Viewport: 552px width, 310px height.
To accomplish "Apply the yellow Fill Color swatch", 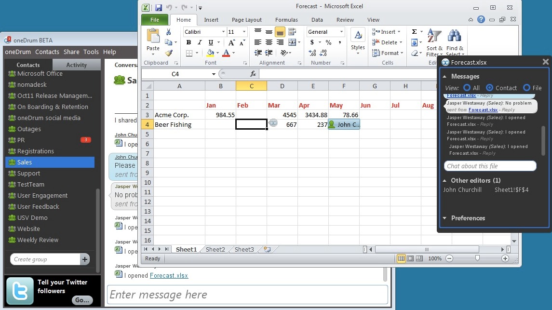I will [x=211, y=53].
